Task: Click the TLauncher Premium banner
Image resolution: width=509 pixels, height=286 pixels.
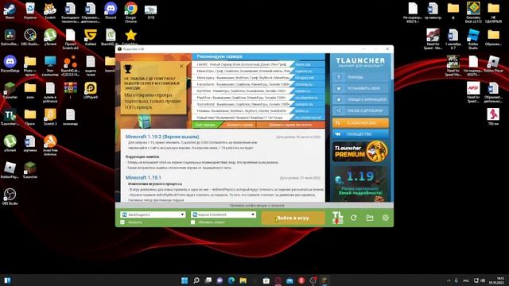Action: [360, 152]
